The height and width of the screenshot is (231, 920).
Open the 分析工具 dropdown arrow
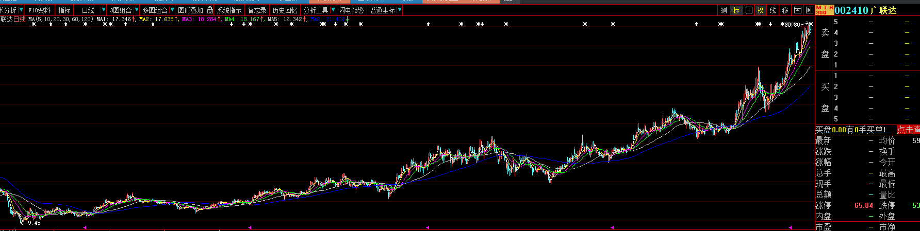pyautogui.click(x=333, y=10)
